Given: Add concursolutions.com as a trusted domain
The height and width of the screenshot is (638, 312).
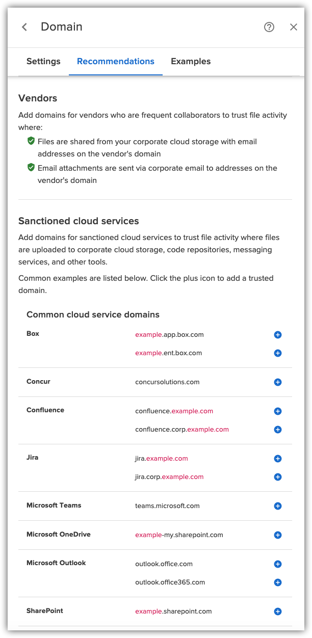Looking at the screenshot, I should (x=277, y=382).
